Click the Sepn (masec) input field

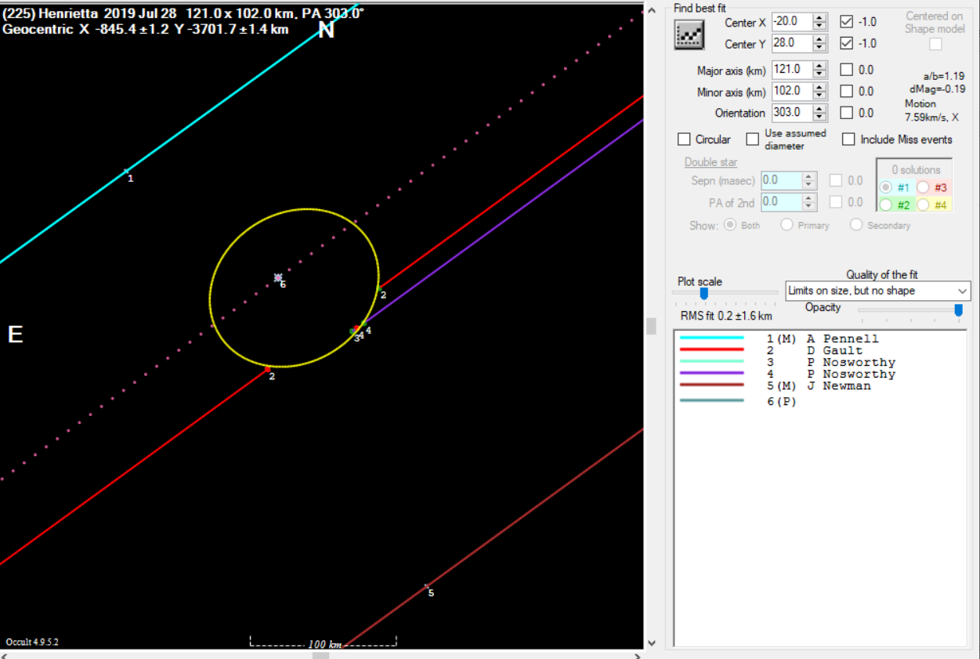[782, 180]
